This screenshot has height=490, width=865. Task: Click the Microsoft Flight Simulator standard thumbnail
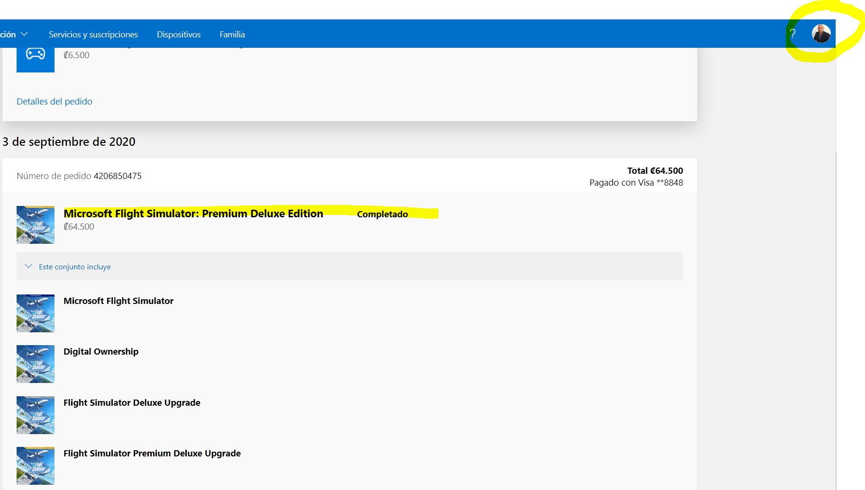pos(36,313)
